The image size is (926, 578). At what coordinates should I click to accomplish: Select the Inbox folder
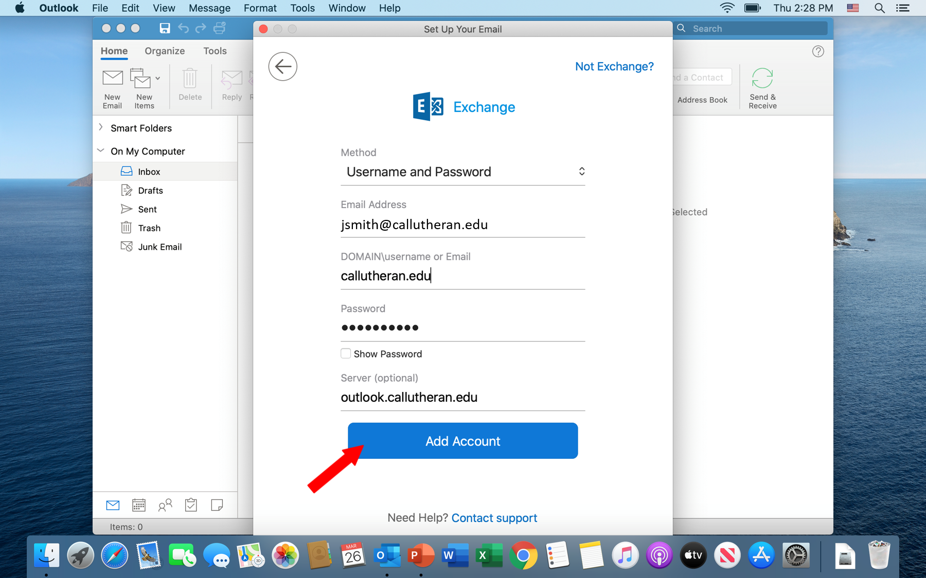[x=165, y=172]
